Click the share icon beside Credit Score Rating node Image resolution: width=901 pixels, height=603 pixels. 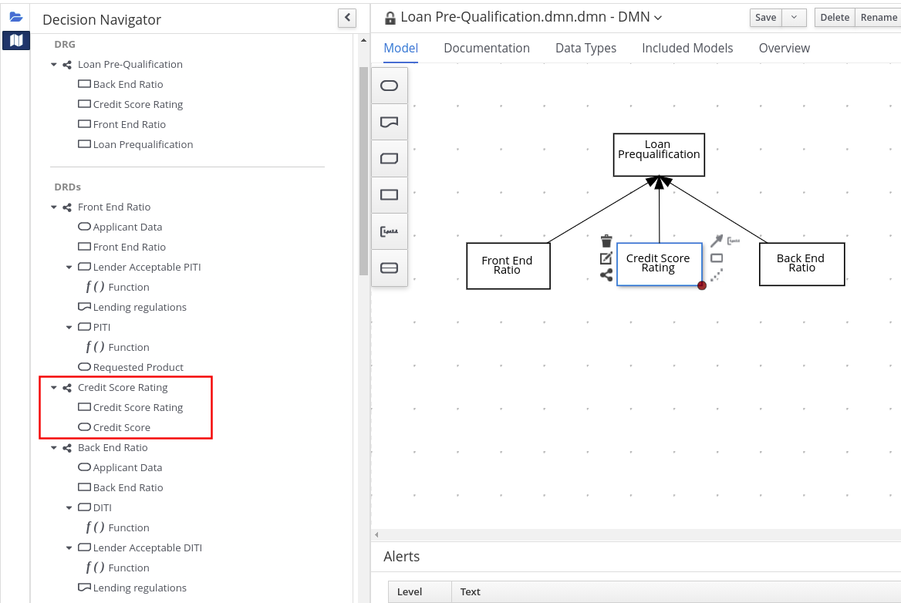pos(606,275)
